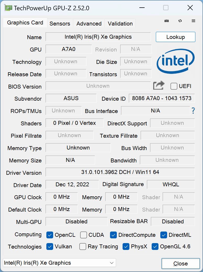Enable the CUDA checkbox
The width and height of the screenshot is (203, 272).
[x=83, y=235]
